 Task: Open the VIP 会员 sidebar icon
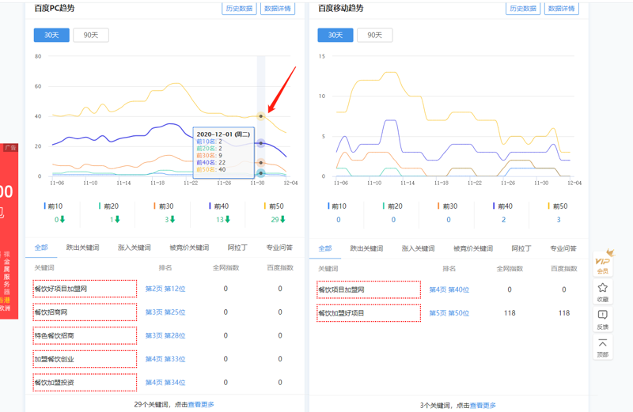click(x=603, y=263)
